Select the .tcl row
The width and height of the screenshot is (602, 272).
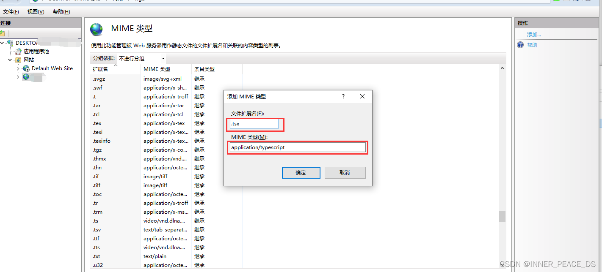(166, 114)
